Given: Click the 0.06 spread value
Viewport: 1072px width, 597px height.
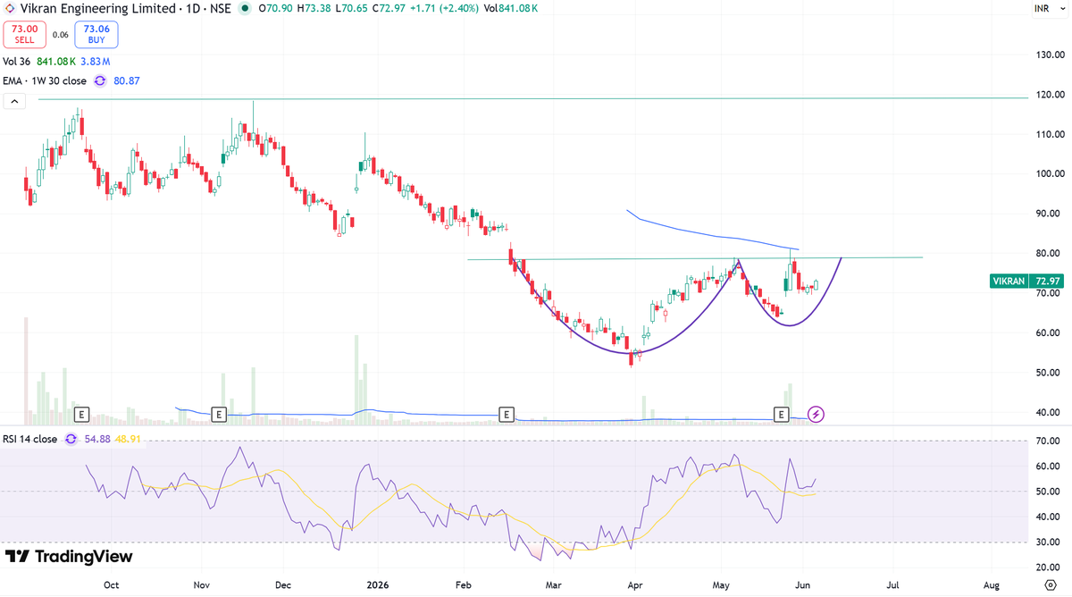Looking at the screenshot, I should (61, 35).
